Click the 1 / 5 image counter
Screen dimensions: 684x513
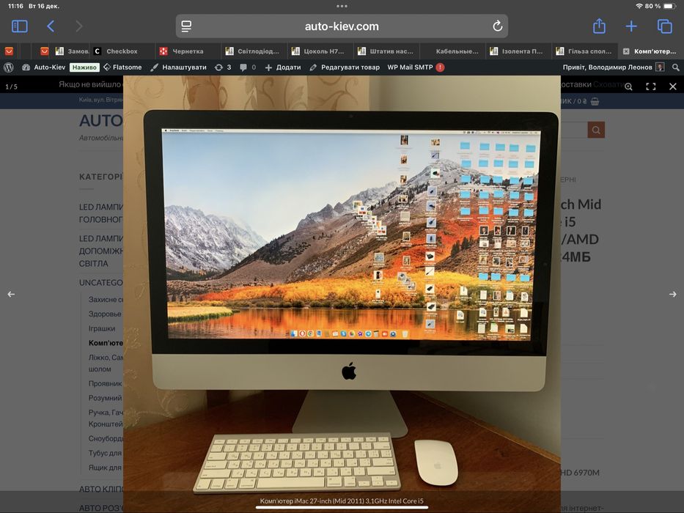click(x=11, y=86)
